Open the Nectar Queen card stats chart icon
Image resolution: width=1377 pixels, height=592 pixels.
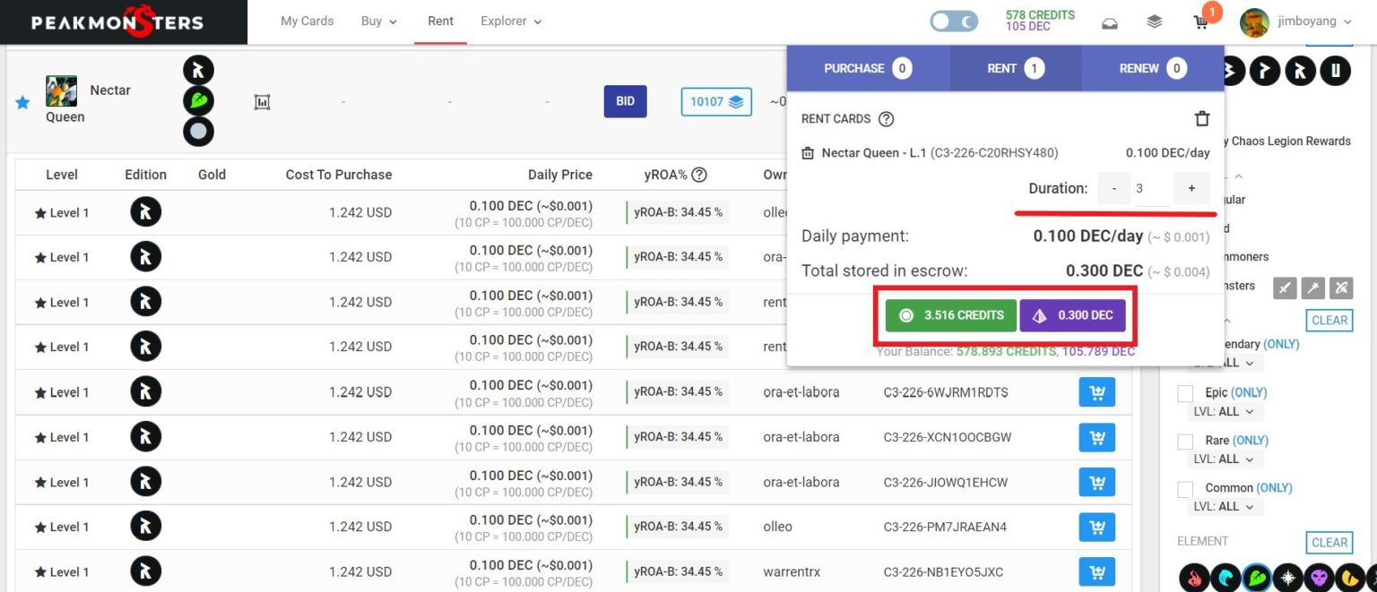262,102
